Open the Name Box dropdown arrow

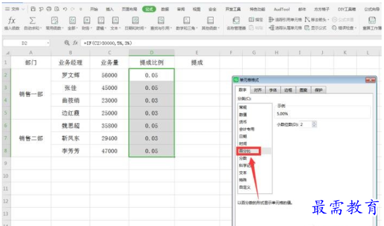click(x=48, y=43)
